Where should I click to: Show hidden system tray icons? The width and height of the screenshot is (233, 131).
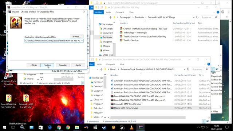click(x=198, y=127)
